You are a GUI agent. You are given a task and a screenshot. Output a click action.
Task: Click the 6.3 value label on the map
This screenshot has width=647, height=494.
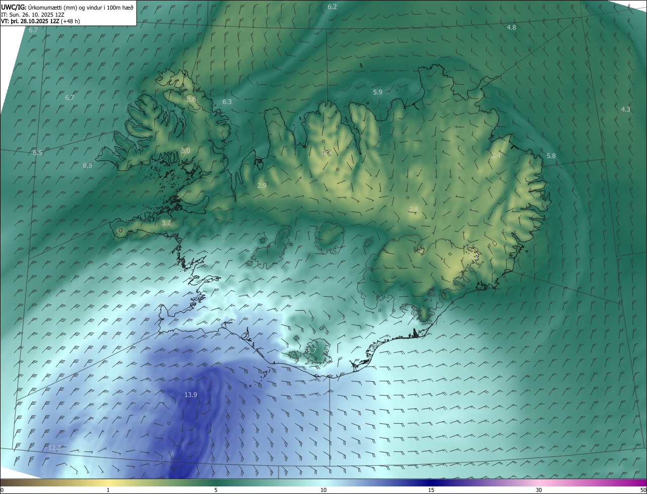click(x=227, y=102)
